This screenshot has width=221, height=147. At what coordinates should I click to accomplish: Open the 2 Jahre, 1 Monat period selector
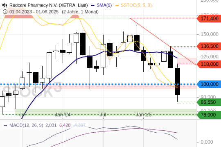pyautogui.click(x=80, y=12)
